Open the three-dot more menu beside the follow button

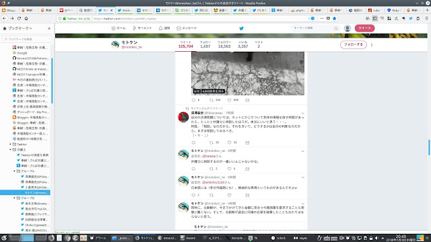click(372, 45)
